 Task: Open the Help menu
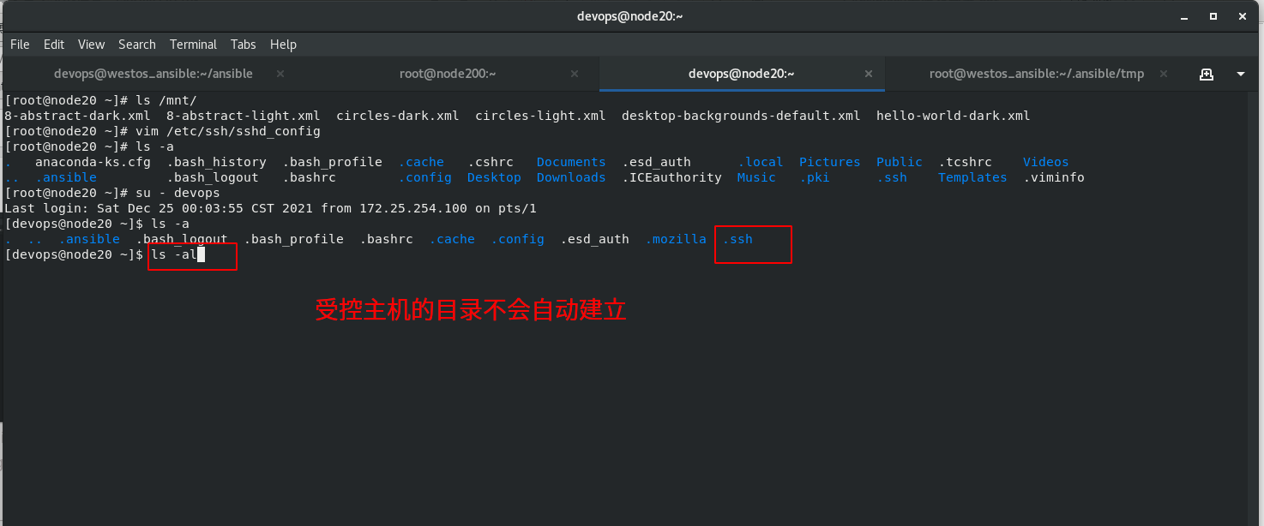283,45
